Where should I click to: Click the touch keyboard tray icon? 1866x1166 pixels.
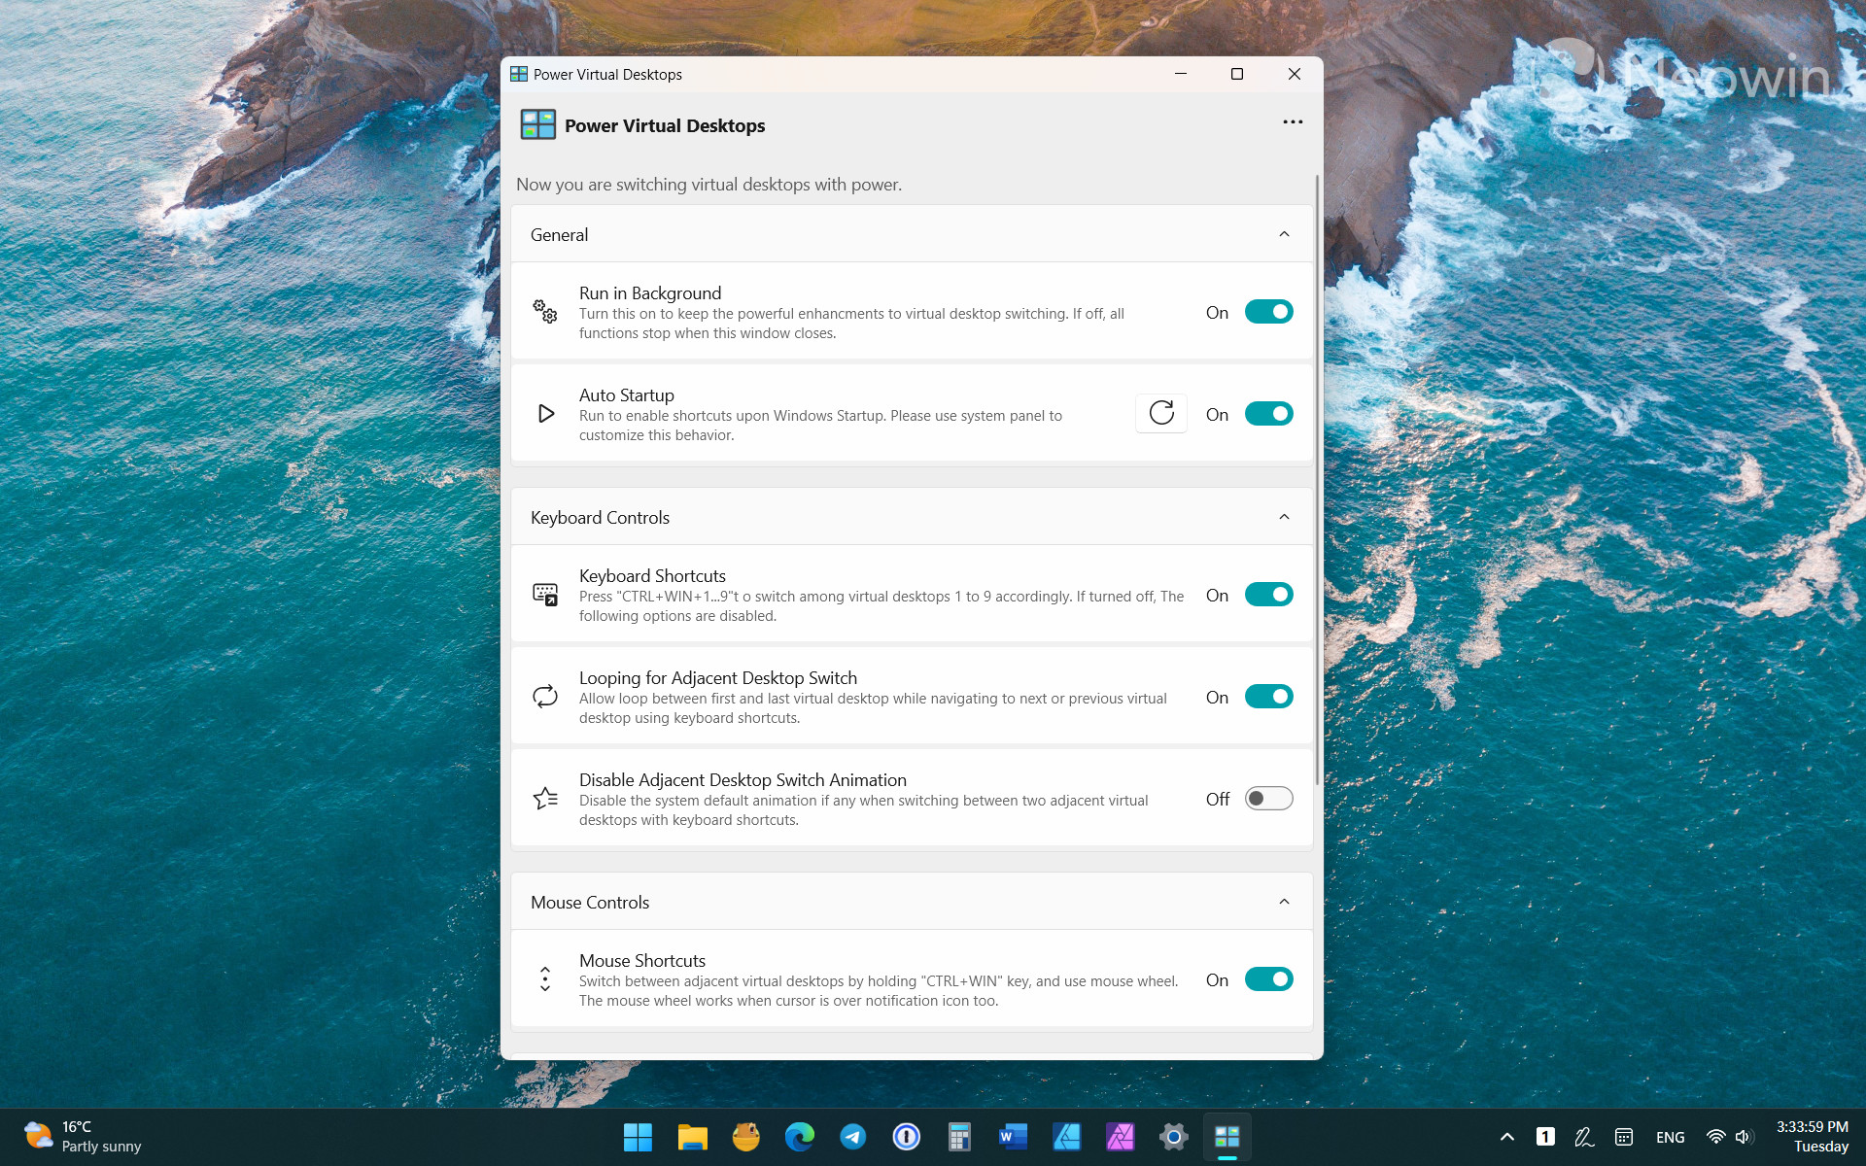click(1623, 1137)
